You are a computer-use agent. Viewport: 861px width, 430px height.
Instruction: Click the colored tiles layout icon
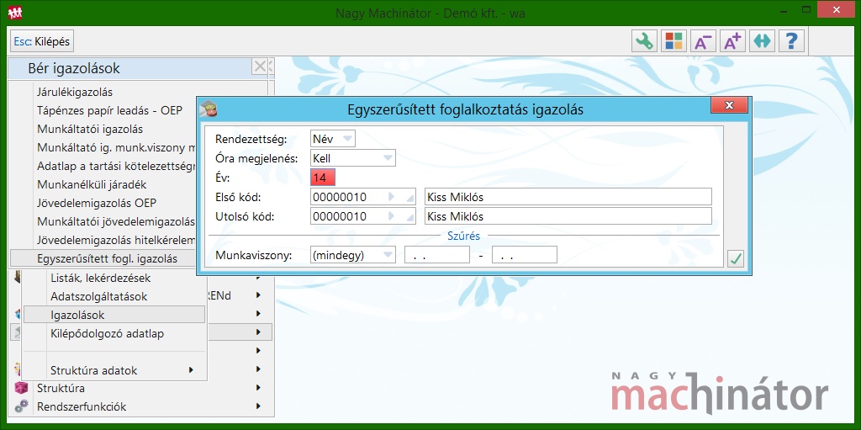tap(673, 41)
